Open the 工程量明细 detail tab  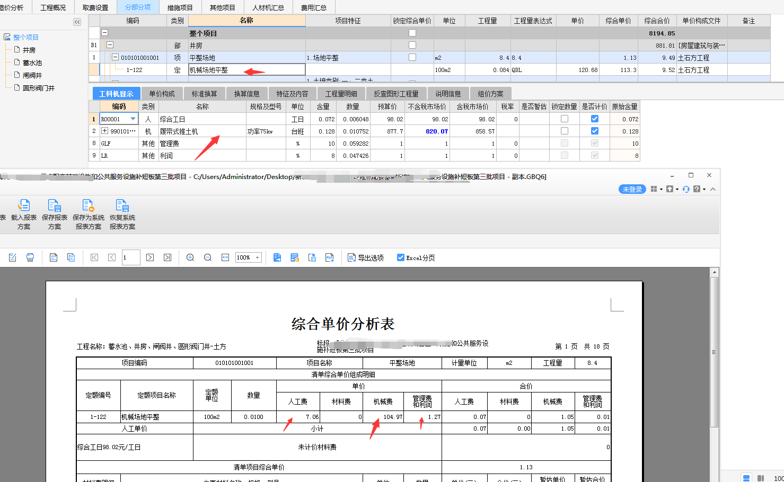click(x=341, y=94)
